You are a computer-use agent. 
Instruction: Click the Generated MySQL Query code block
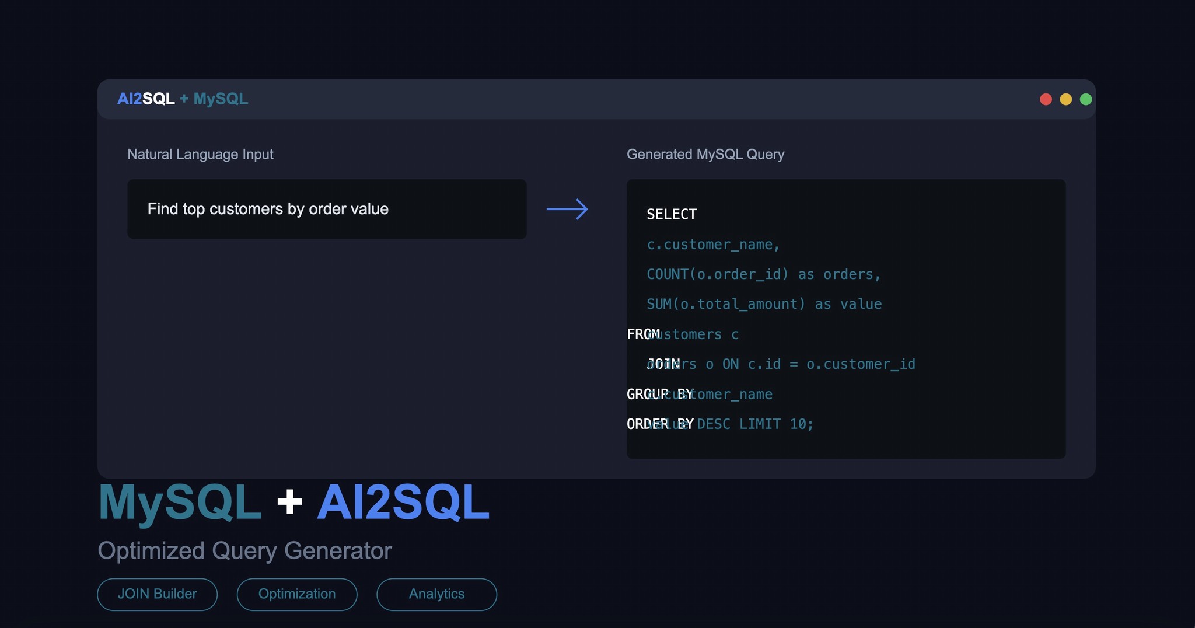tap(845, 319)
